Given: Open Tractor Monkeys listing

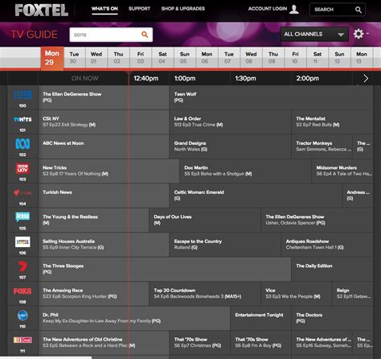Looking at the screenshot, I should [322, 146].
